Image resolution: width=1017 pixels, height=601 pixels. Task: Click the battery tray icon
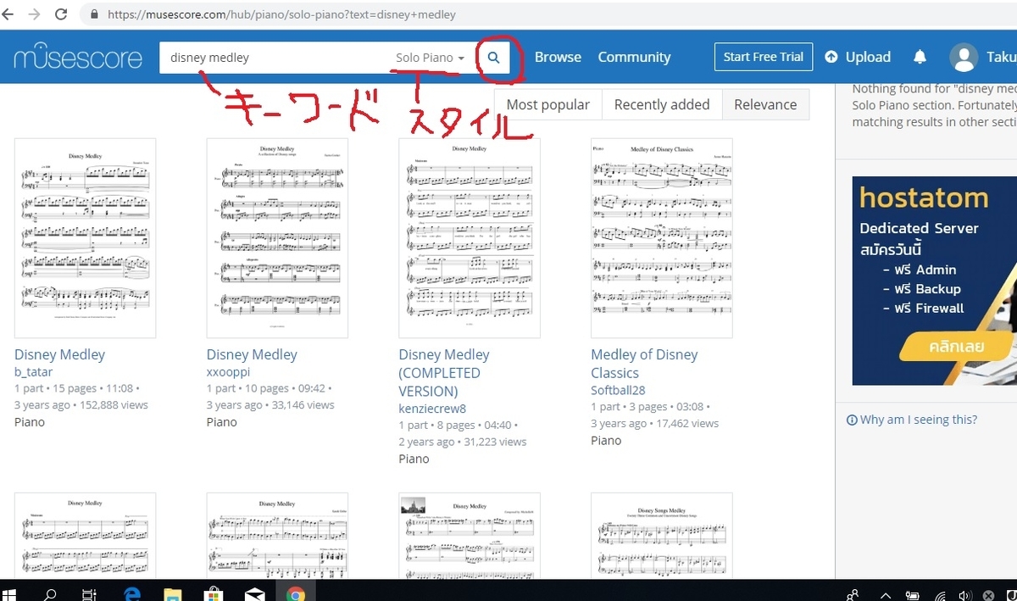[913, 594]
